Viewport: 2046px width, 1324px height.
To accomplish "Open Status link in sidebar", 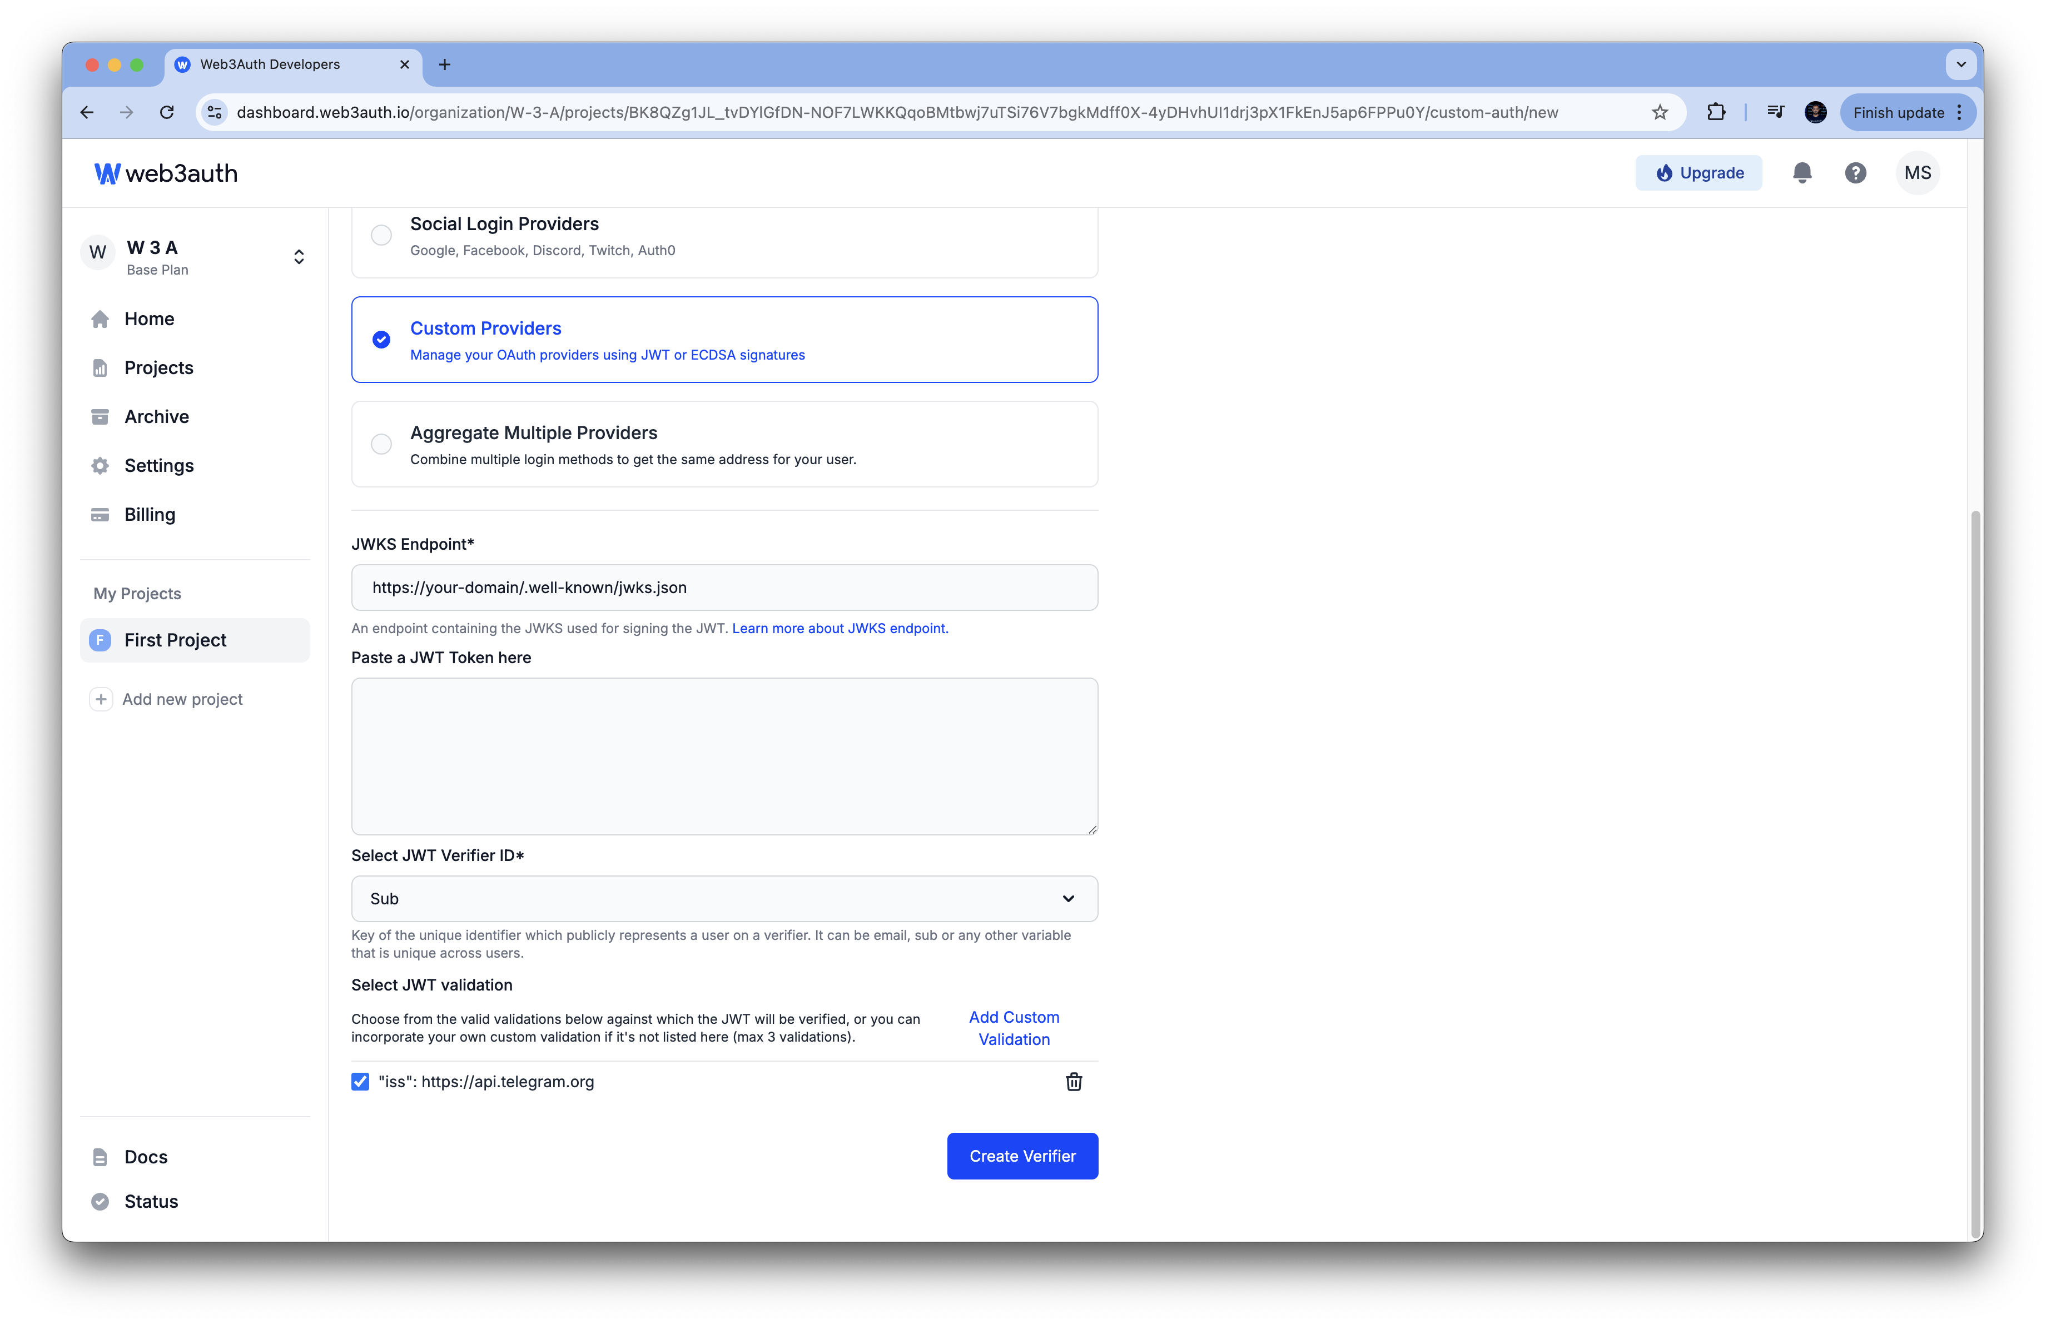I will click(151, 1202).
